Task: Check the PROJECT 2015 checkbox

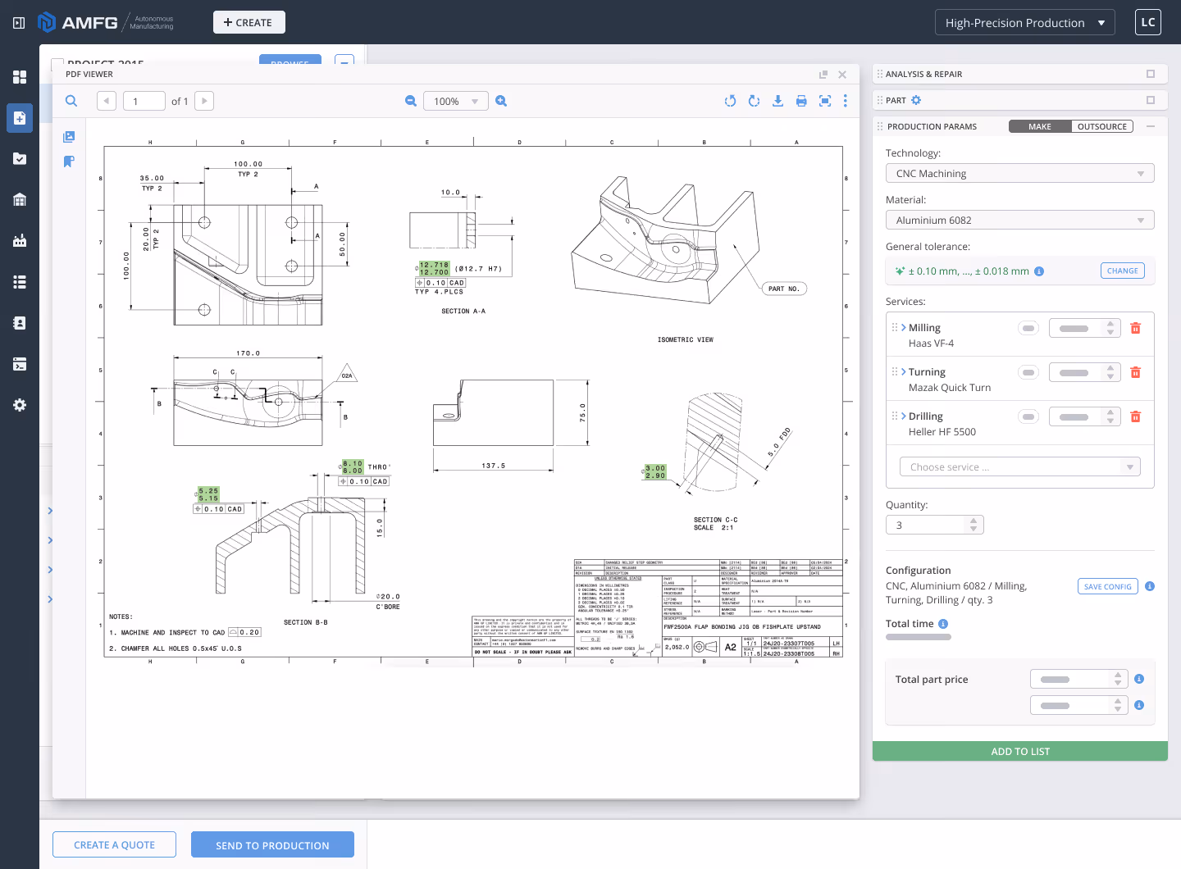Action: pos(57,65)
